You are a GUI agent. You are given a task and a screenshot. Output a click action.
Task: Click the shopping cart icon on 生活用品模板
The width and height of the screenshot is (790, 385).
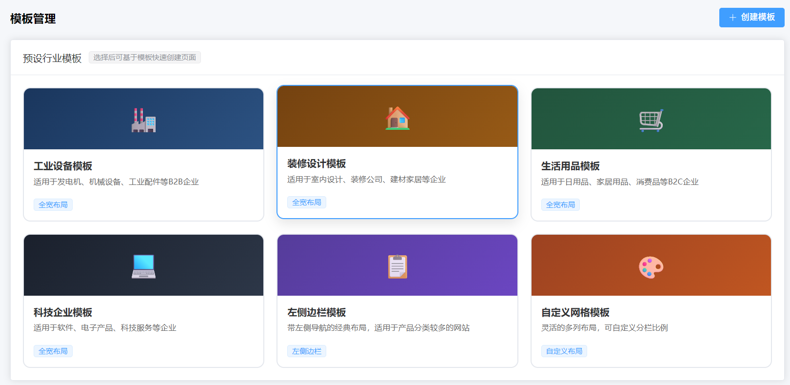[x=651, y=120]
